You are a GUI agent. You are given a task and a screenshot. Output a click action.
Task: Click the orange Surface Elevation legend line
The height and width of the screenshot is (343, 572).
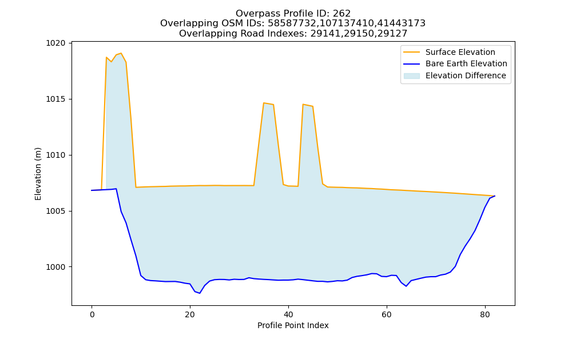[x=411, y=52]
